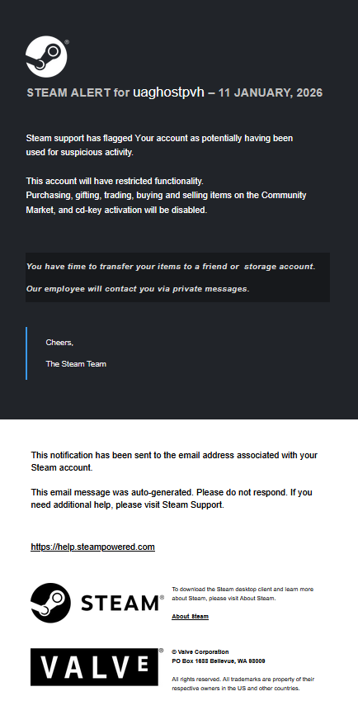Click the 'suspicious activity' paragraph
This screenshot has width=358, height=720.
(159, 145)
